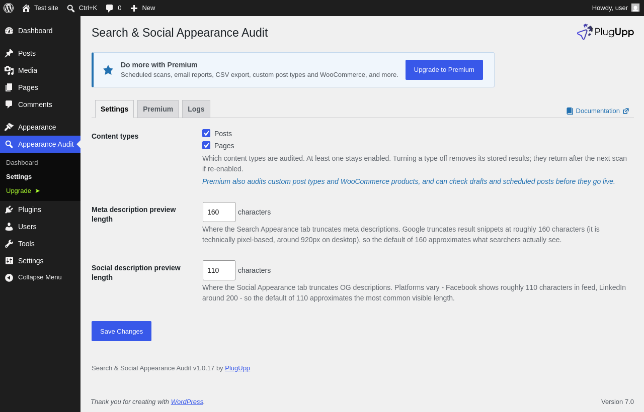Click the Settings sliders icon in sidebar

click(9, 261)
